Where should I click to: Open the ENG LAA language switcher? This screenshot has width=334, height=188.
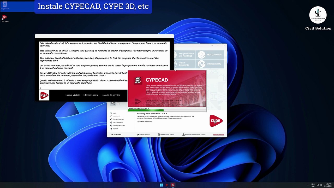(x=313, y=185)
